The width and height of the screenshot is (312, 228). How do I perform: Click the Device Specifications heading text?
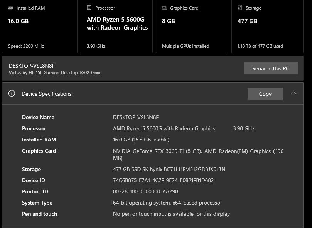tap(47, 94)
